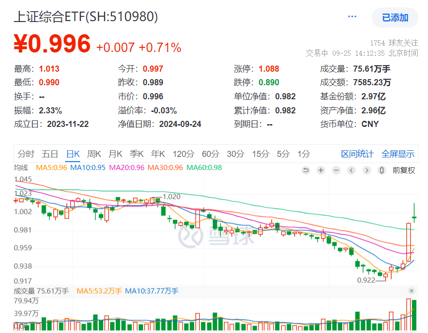This screenshot has height=333, width=428.
Task: Click the current price ¥0.996
Action: point(52,44)
